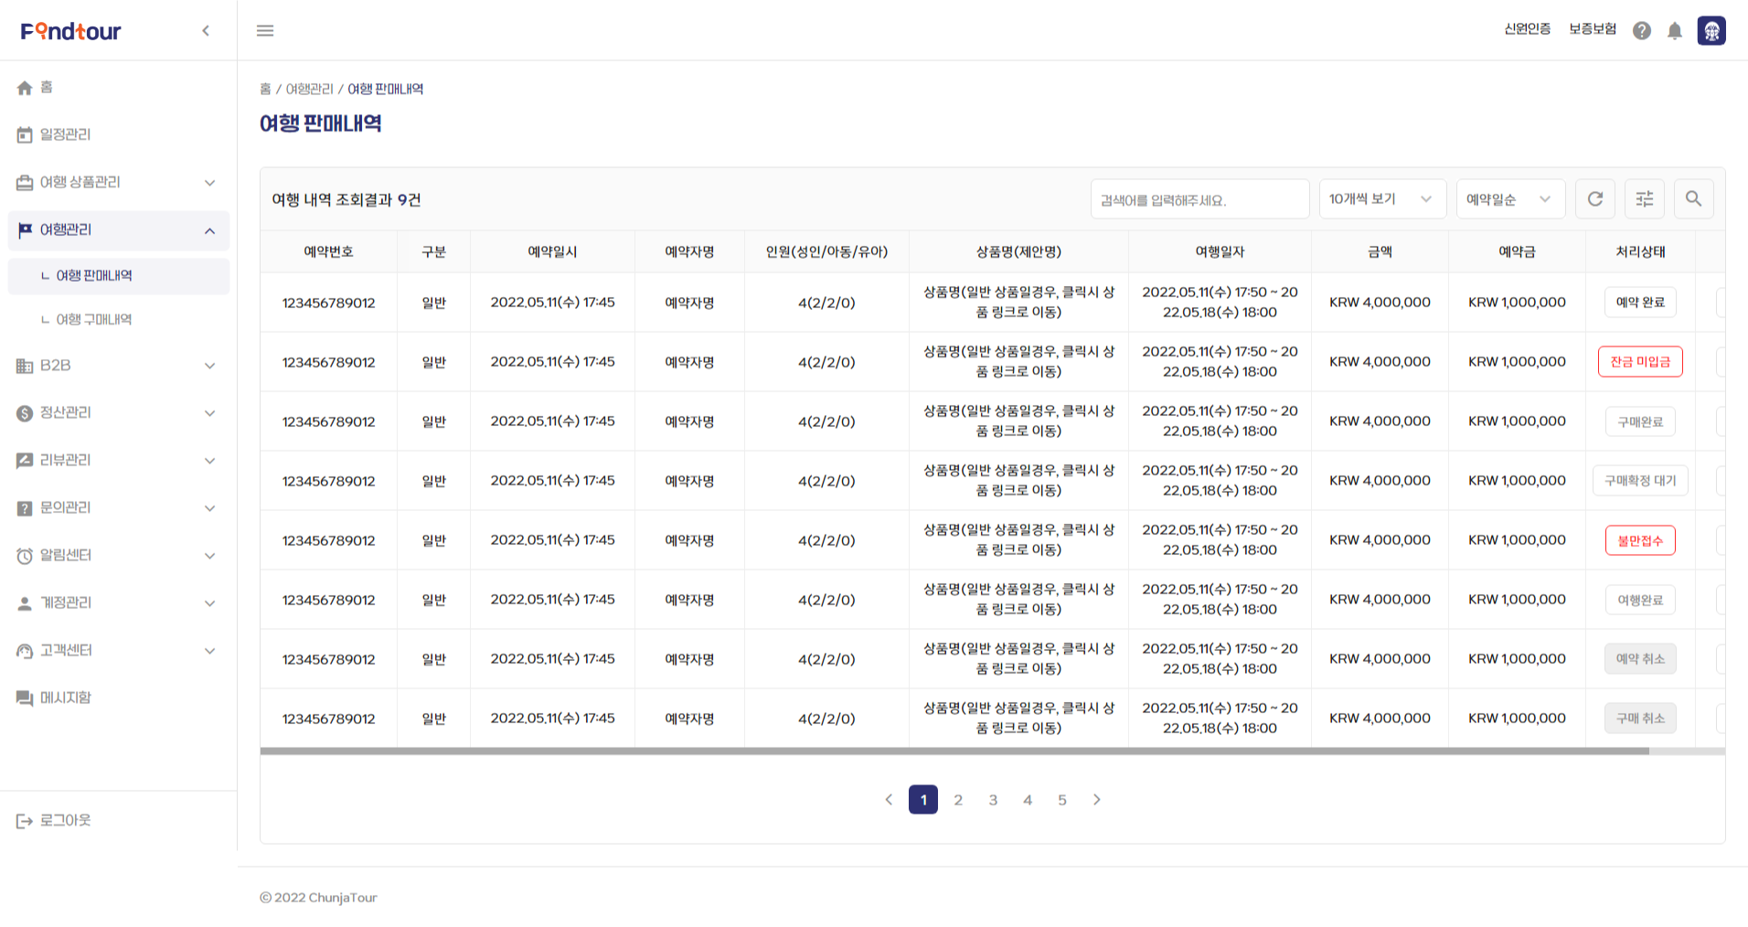The image size is (1748, 927).
Task: Open the help question mark icon
Action: pyautogui.click(x=1642, y=30)
